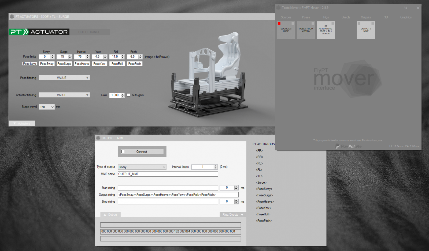The height and width of the screenshot is (251, 429).
Task: Open the Sources menu in Mover
Action: click(286, 17)
